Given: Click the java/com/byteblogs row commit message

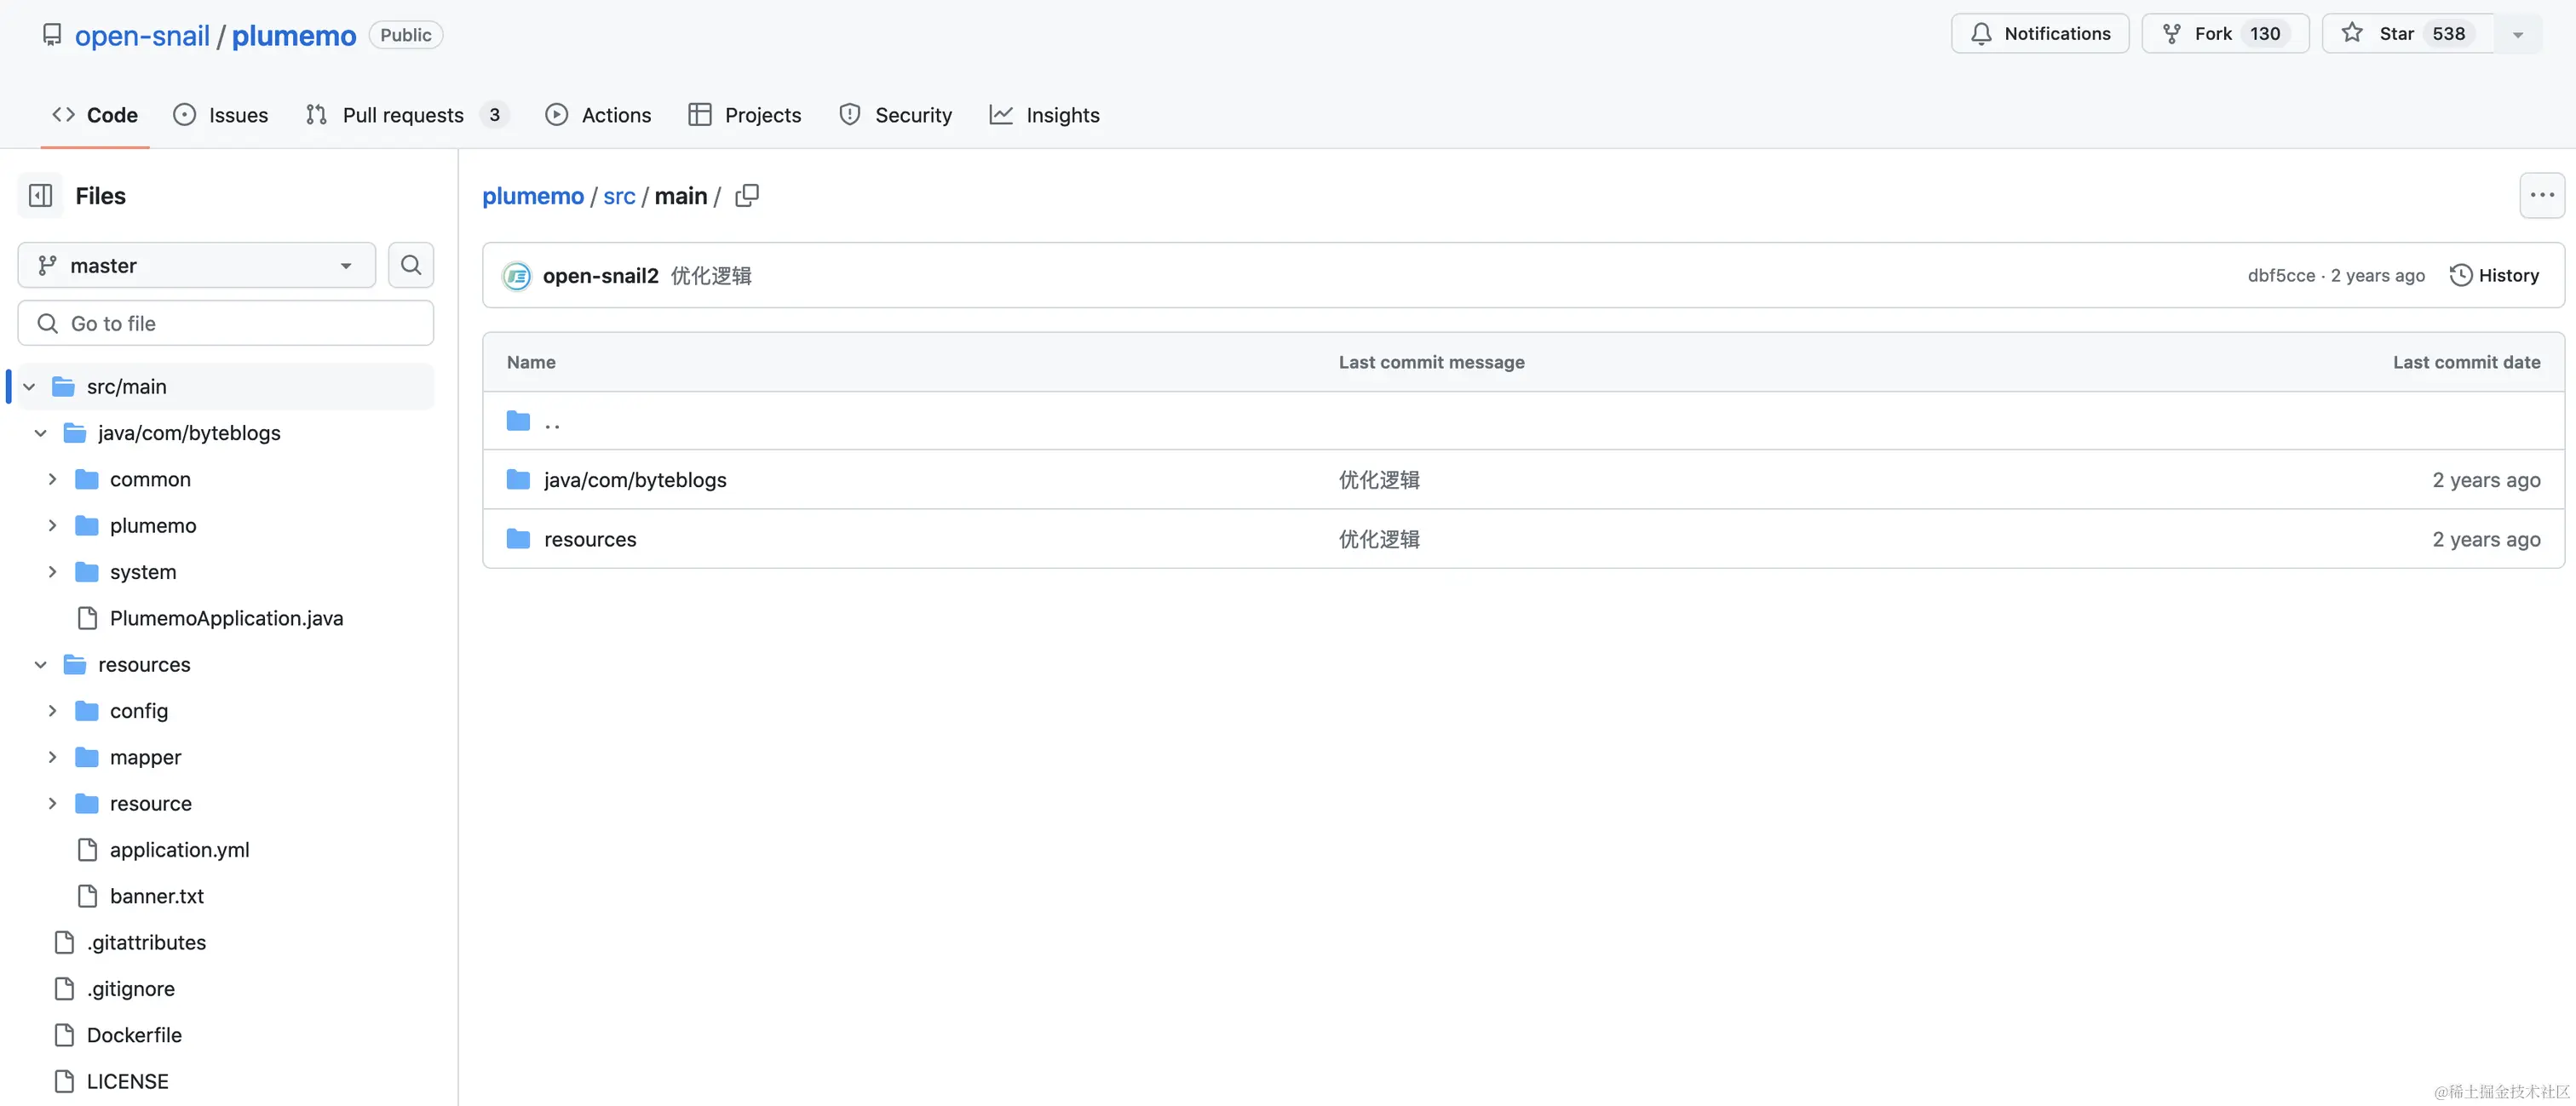Looking at the screenshot, I should 1379,479.
